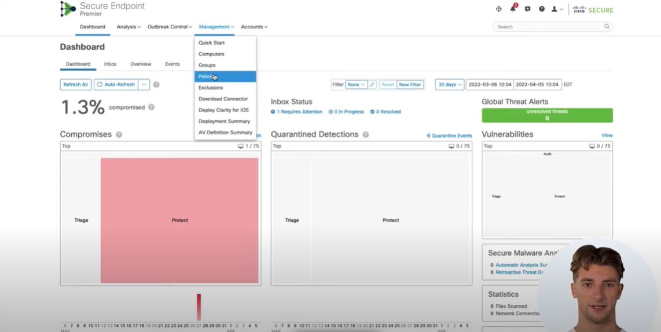This screenshot has height=332, width=661.
Task: Click the filter edit pencil icon
Action: (372, 84)
